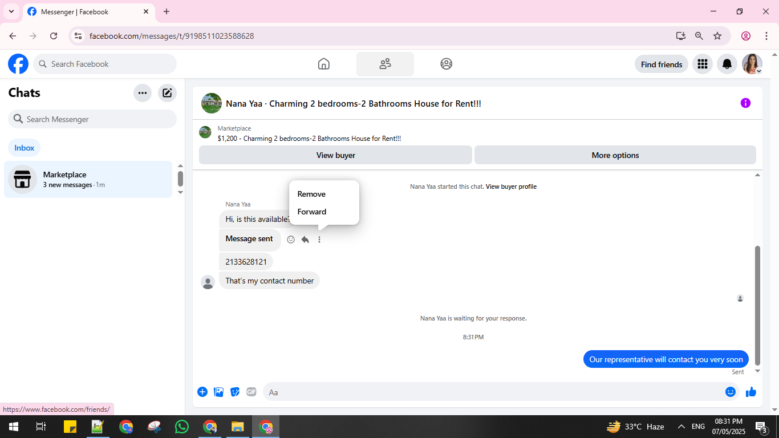Click the View buyer button
Viewport: 779px width, 438px height.
pyautogui.click(x=335, y=155)
